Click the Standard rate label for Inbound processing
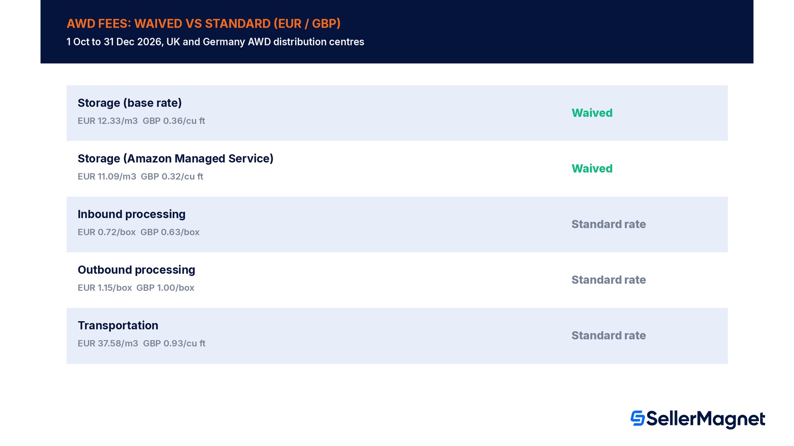Viewport: 794px width, 446px height. pyautogui.click(x=608, y=224)
